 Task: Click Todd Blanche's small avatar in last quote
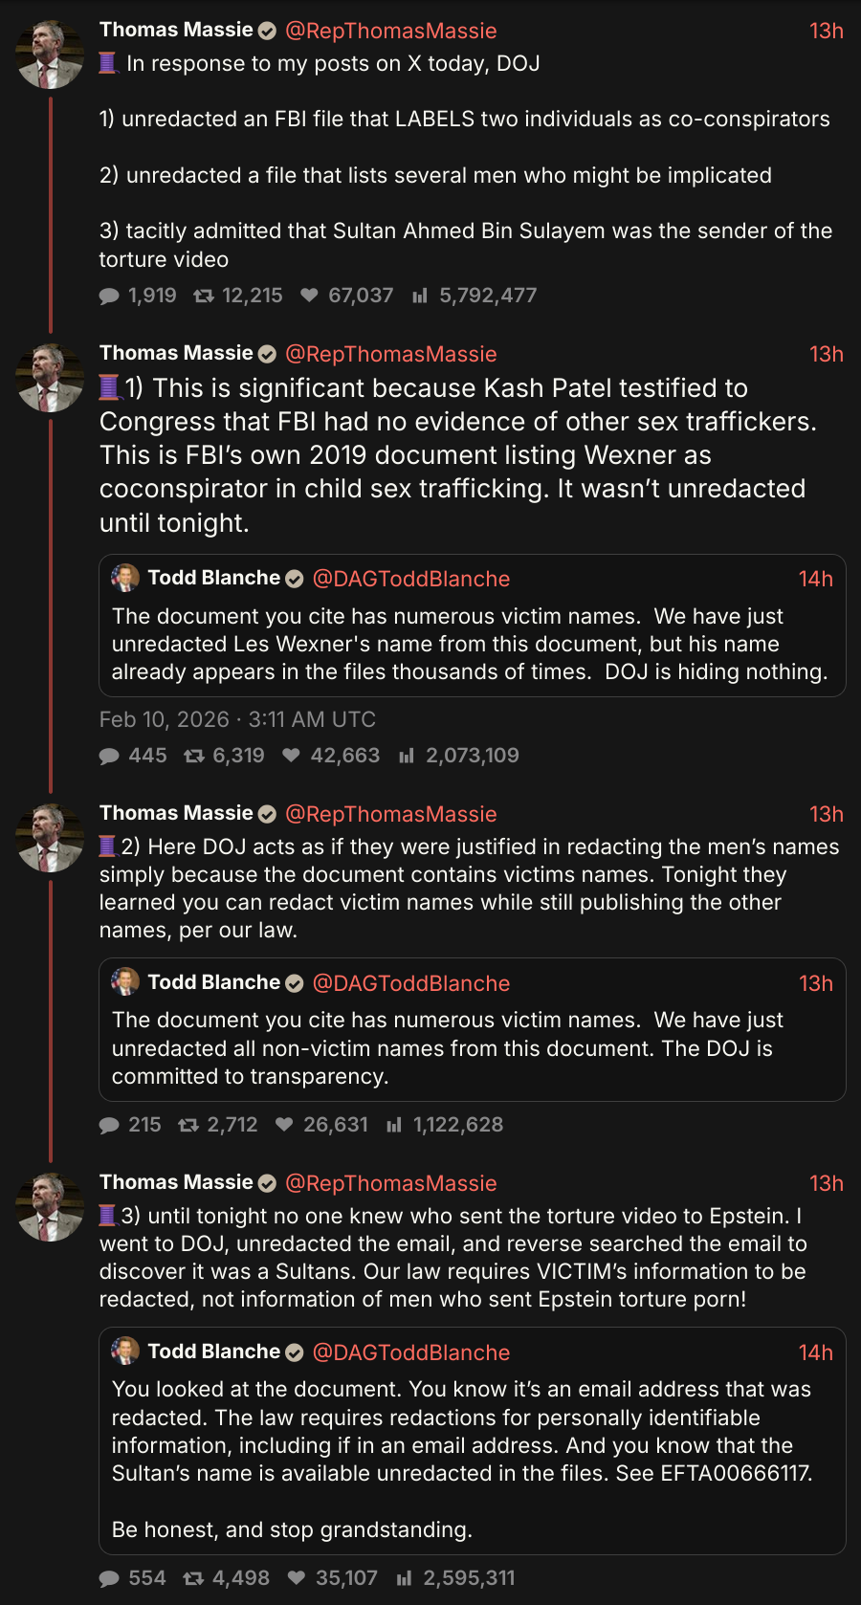tap(125, 1351)
